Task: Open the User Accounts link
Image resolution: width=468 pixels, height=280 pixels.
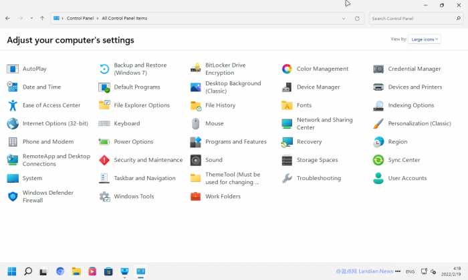Action: (x=407, y=178)
